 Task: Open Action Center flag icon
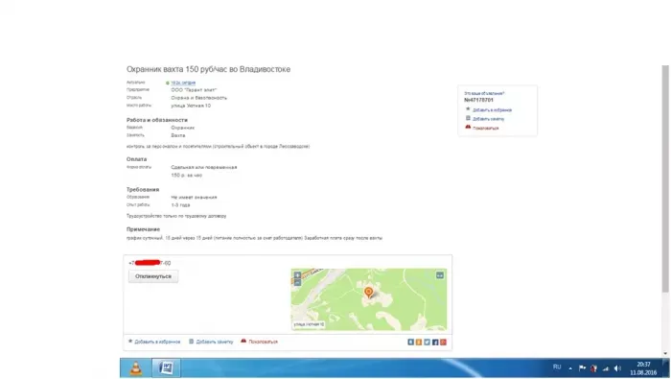click(x=582, y=367)
